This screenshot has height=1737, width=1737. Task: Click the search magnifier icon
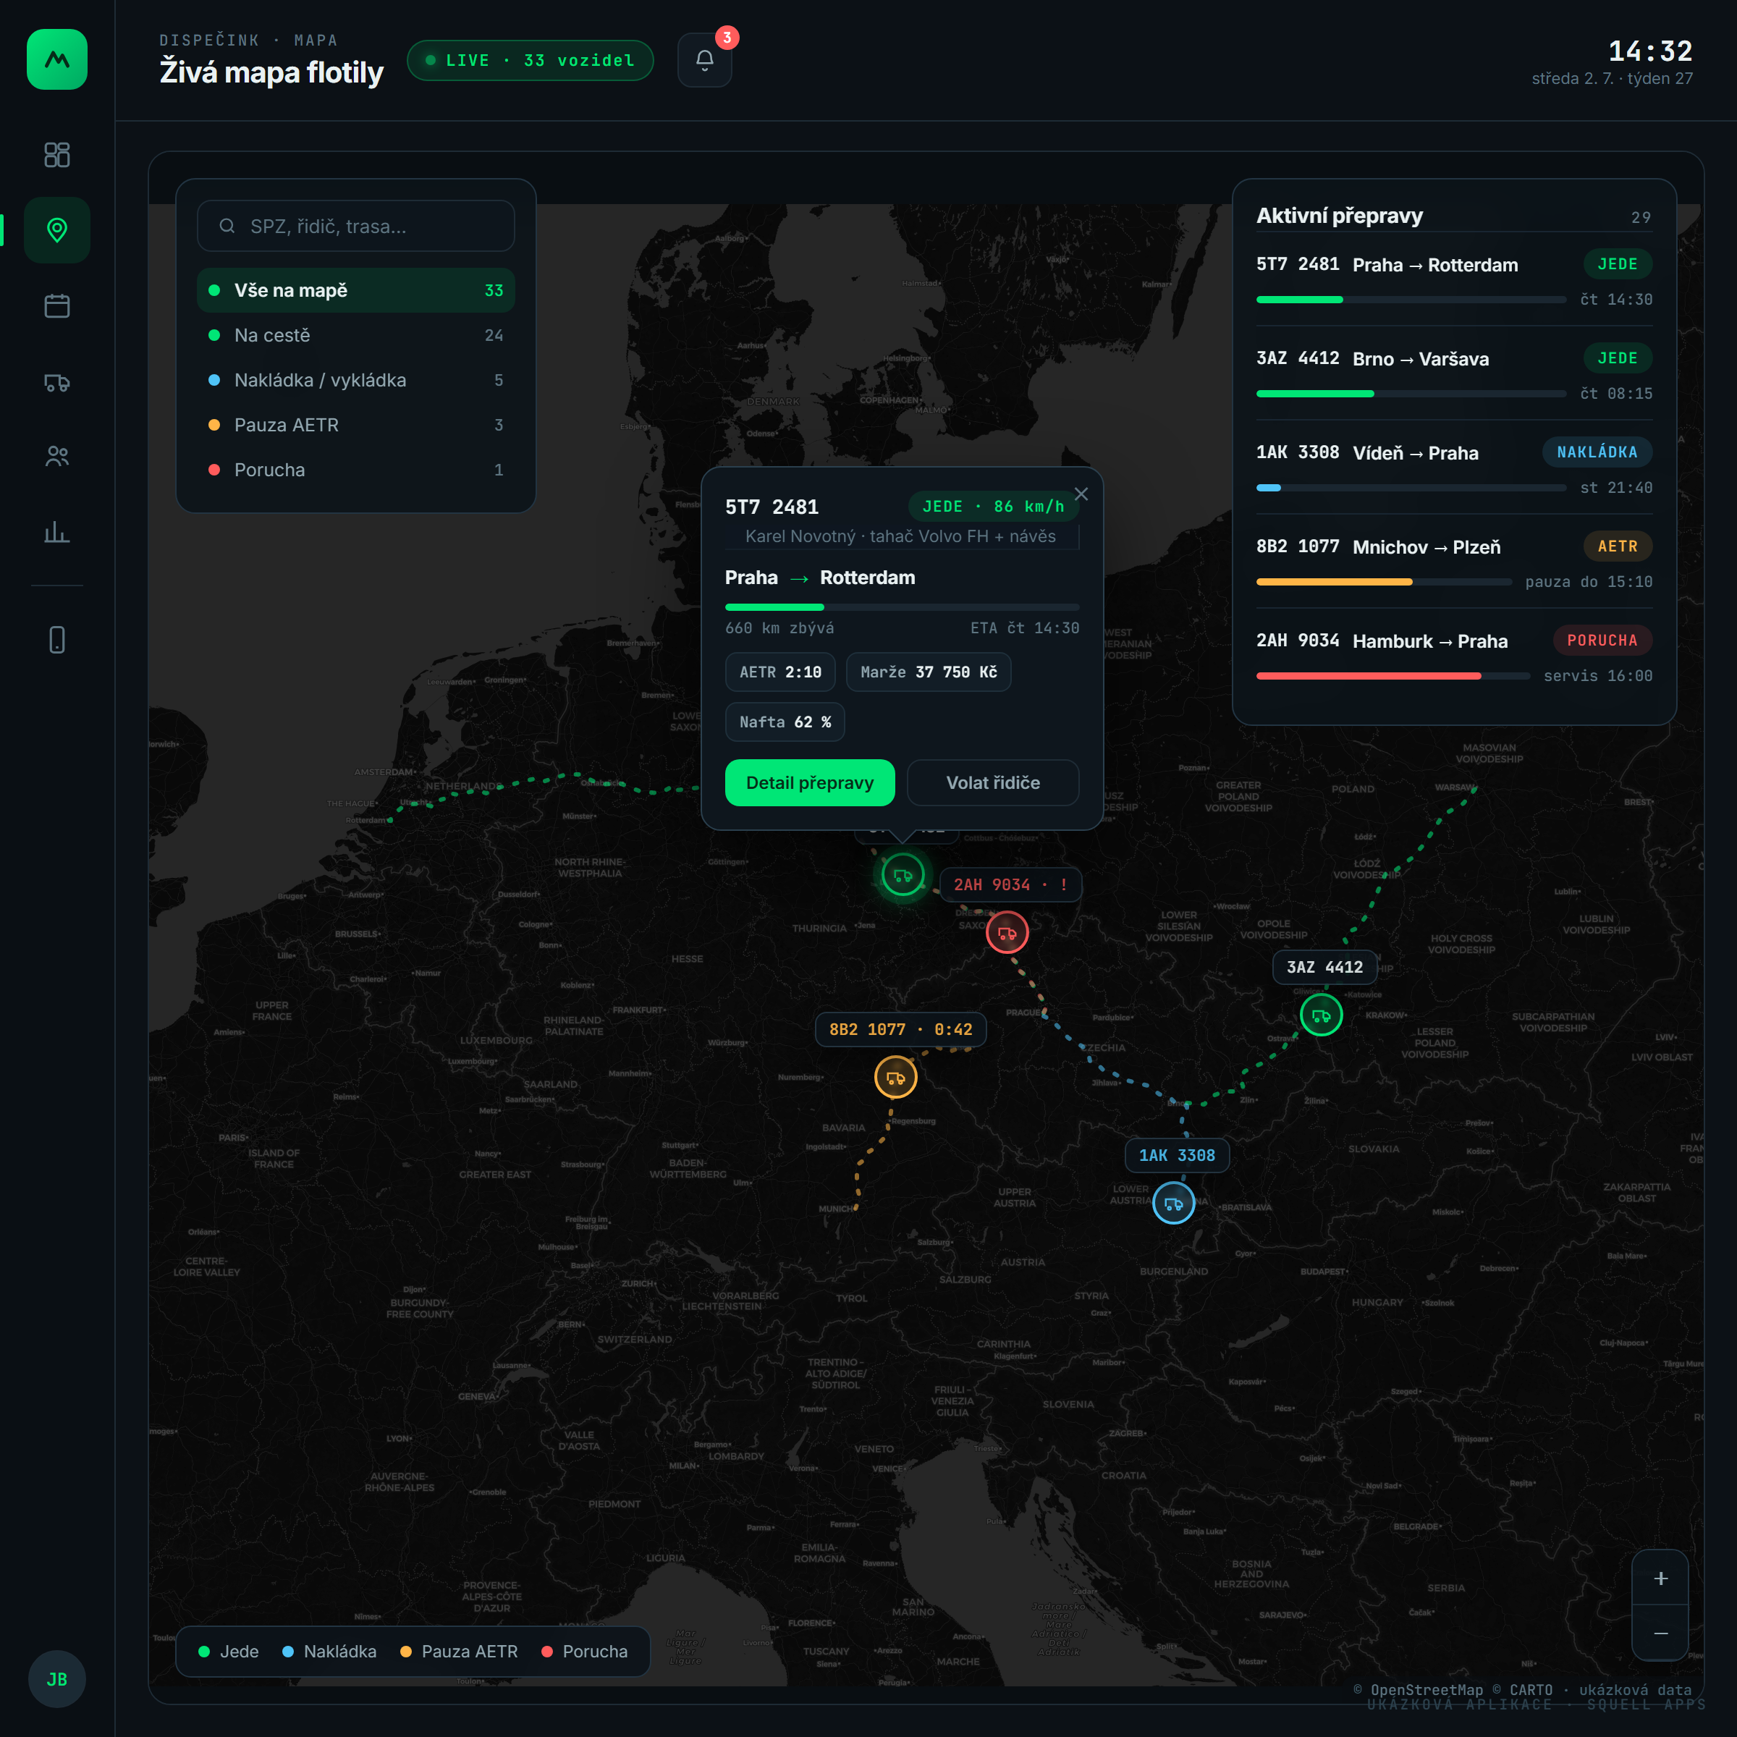pyautogui.click(x=227, y=226)
